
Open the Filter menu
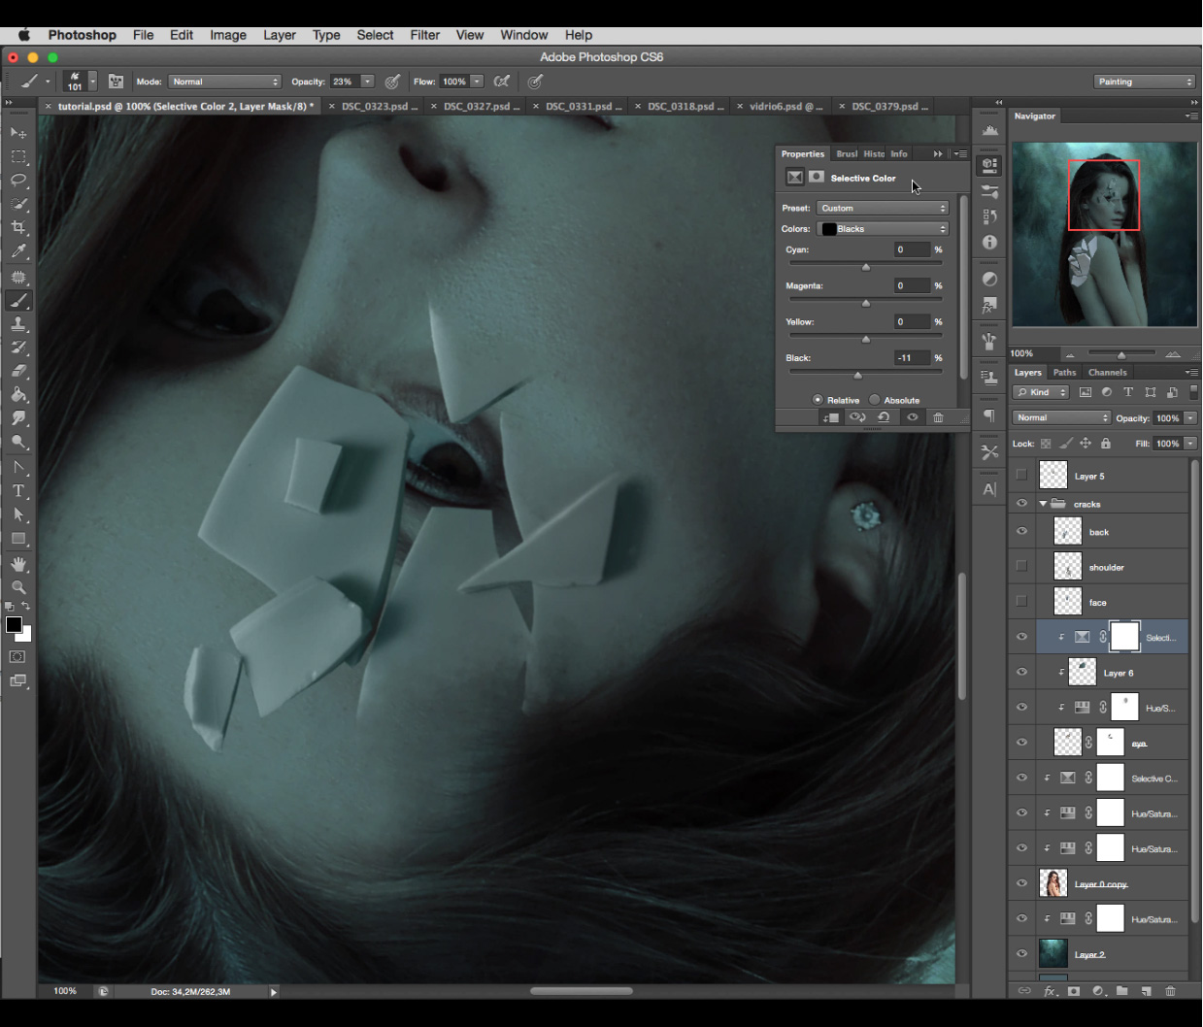(424, 35)
